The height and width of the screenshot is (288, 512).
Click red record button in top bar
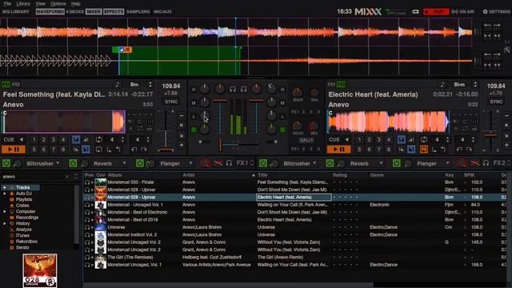pos(436,11)
